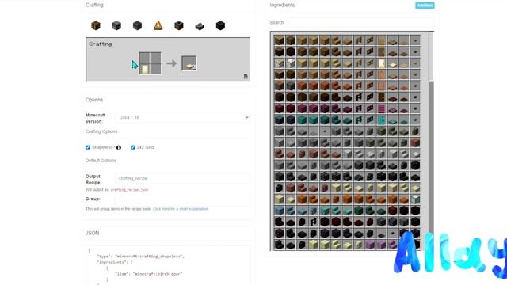The width and height of the screenshot is (507, 285).
Task: Pick the crimson stem ingredient
Action: pyautogui.click(x=279, y=108)
